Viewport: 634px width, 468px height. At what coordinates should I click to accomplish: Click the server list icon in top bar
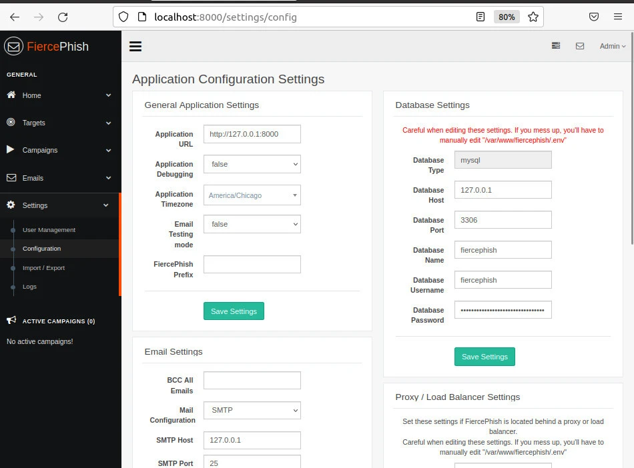556,46
